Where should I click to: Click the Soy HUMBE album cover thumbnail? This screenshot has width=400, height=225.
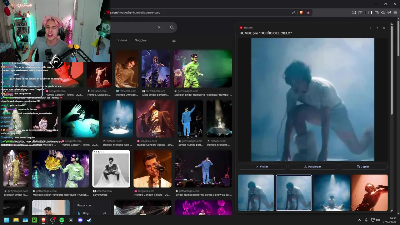pos(111,169)
